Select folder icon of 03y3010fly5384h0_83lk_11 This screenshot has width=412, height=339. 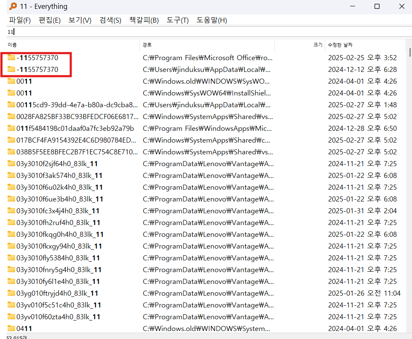click(11, 258)
